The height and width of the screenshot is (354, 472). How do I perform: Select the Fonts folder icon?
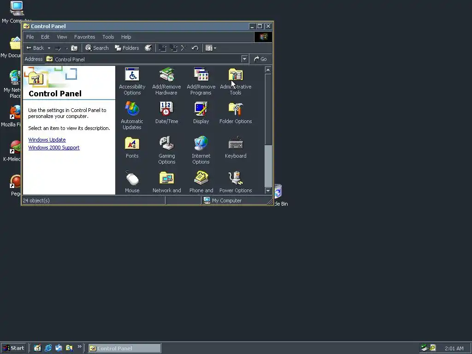coord(132,147)
